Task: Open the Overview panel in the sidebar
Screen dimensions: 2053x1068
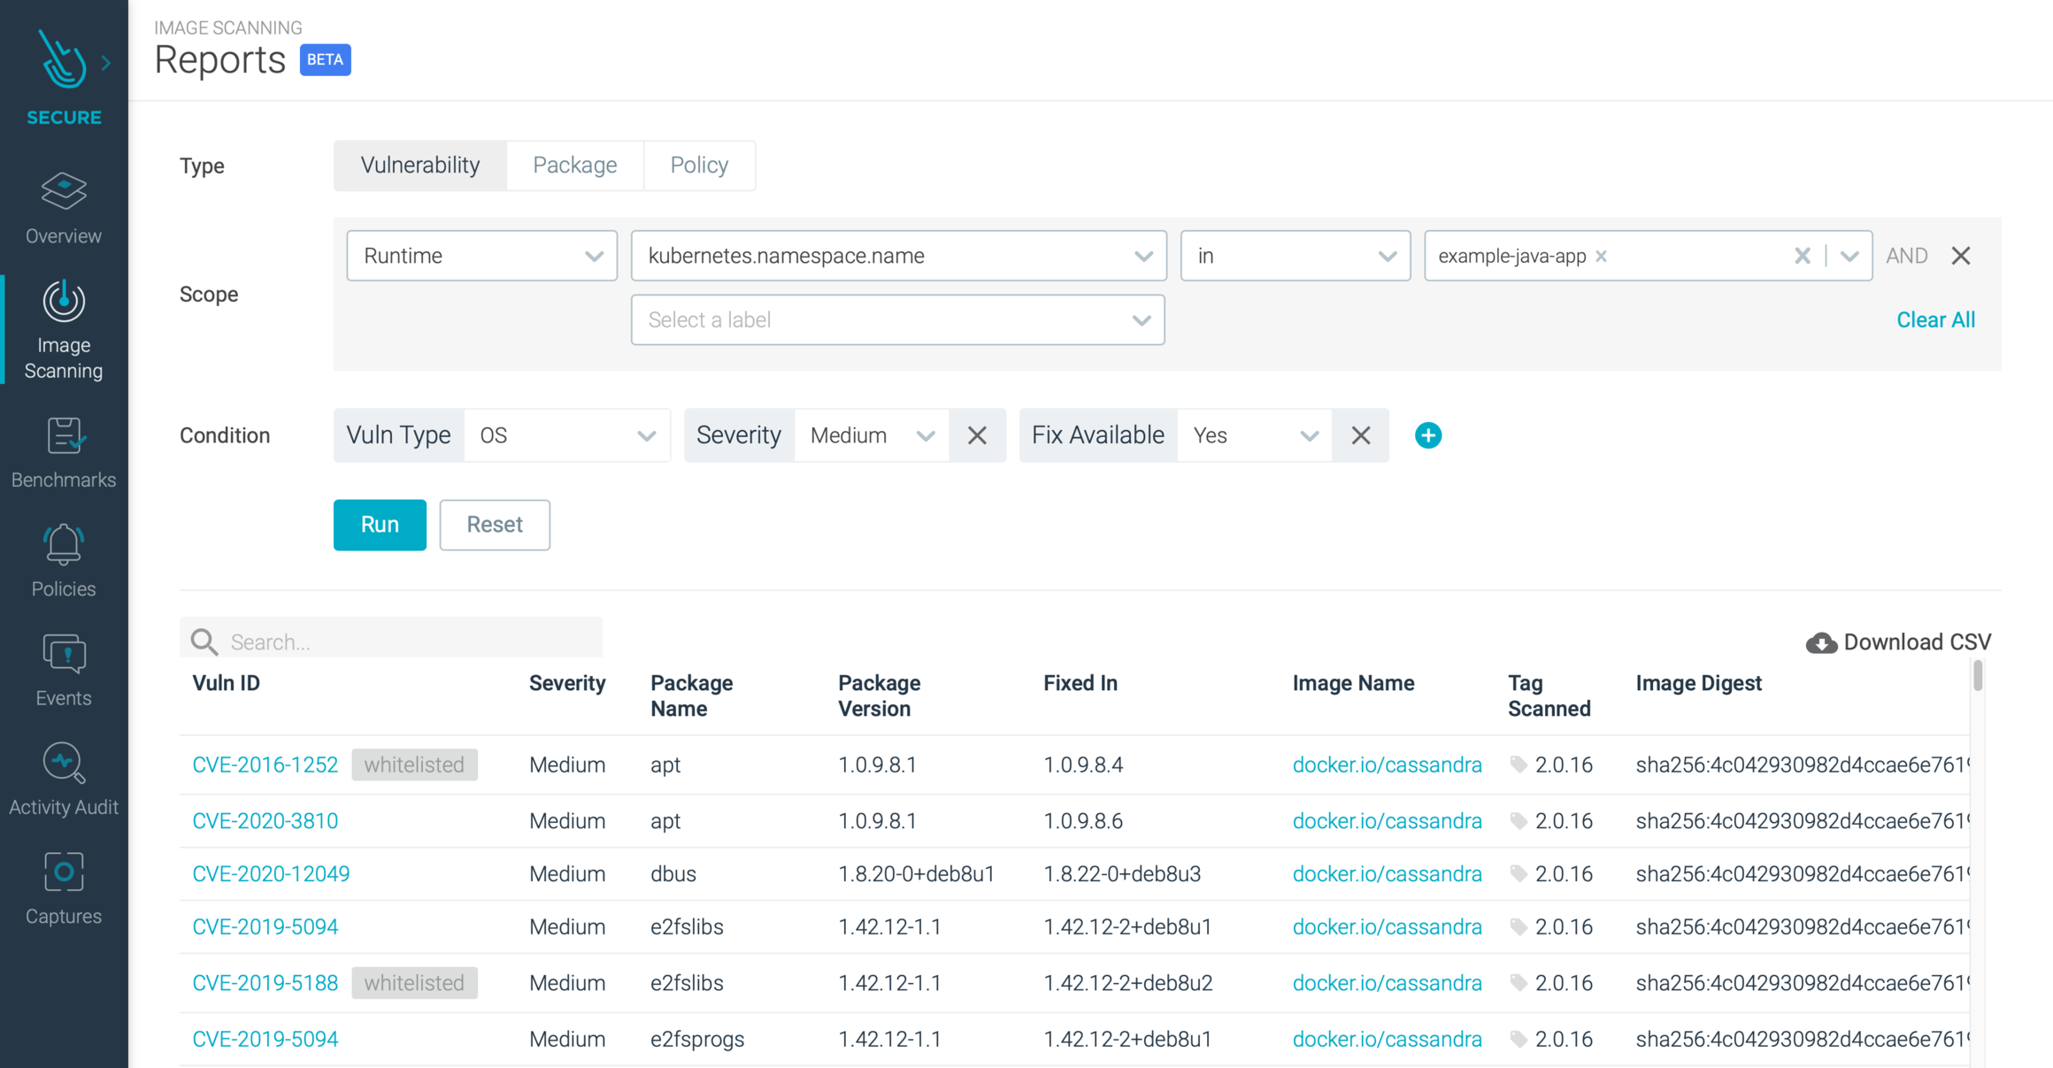Action: click(63, 208)
